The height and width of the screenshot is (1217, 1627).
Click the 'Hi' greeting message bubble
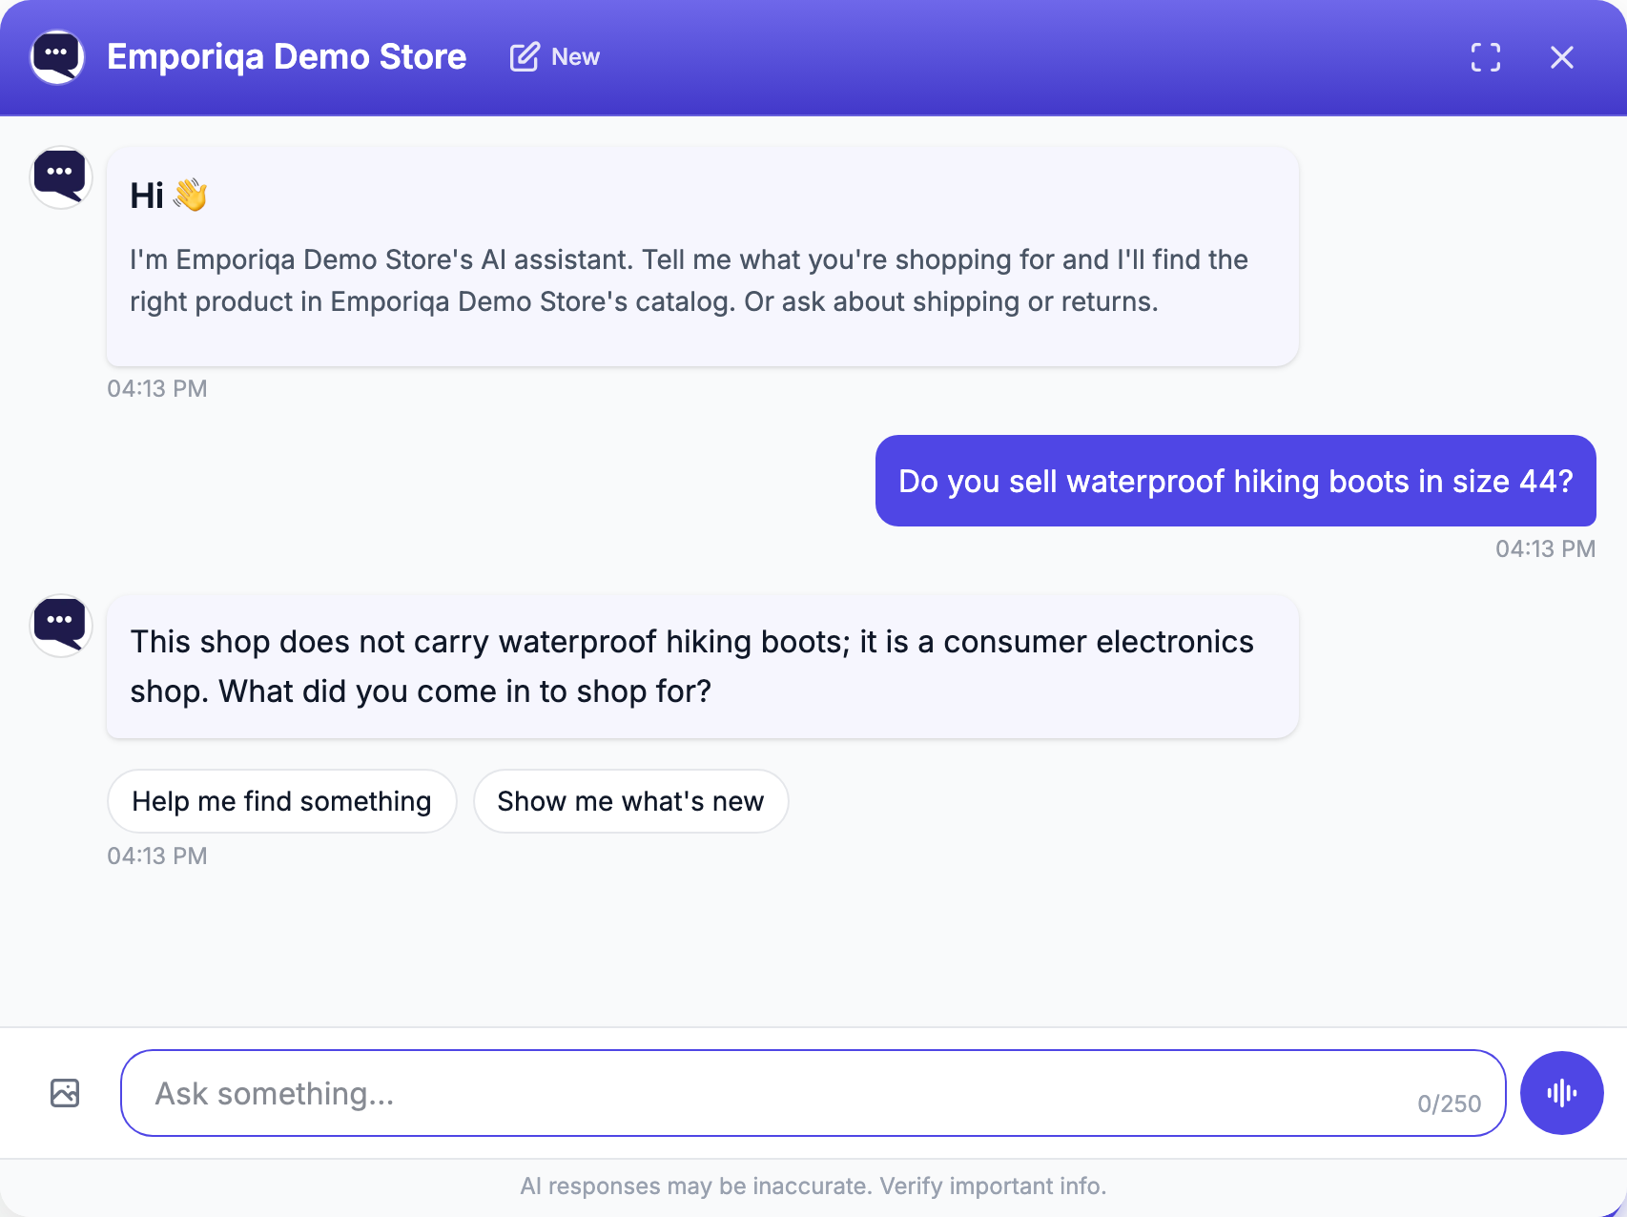(702, 256)
